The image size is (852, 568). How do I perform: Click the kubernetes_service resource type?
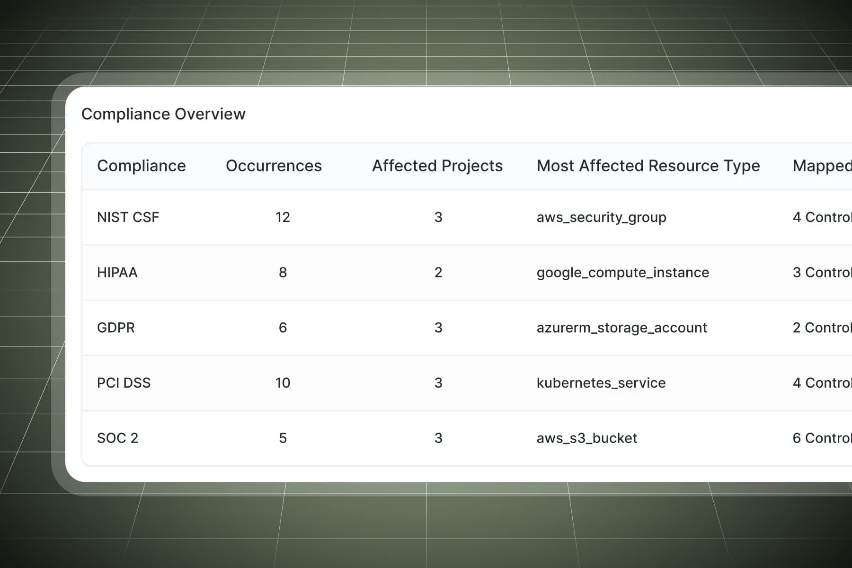(601, 383)
